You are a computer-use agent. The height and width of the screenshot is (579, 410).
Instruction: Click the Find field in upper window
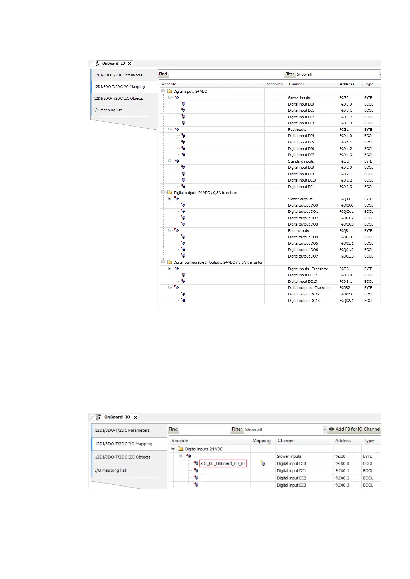click(x=225, y=74)
